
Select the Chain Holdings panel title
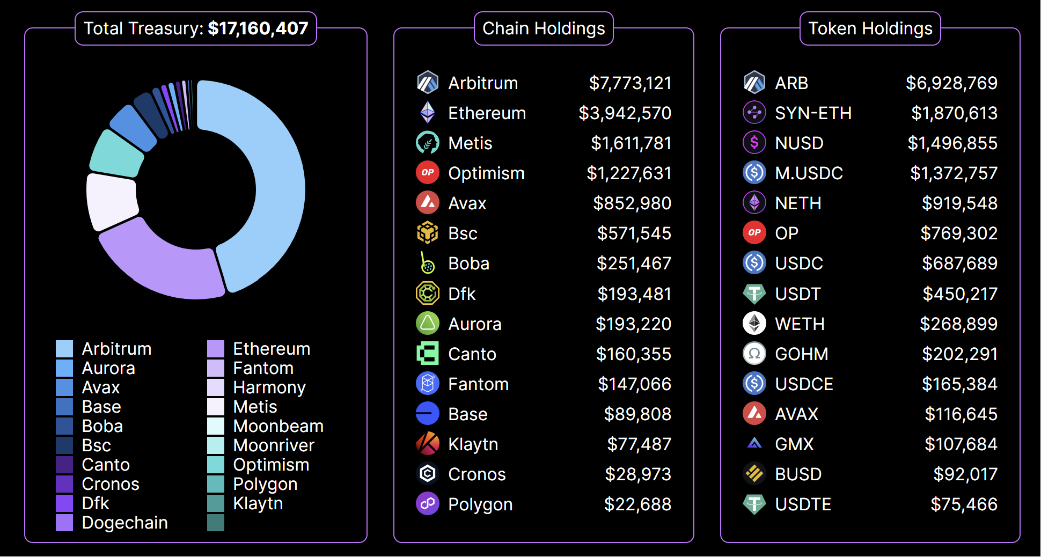(x=544, y=28)
